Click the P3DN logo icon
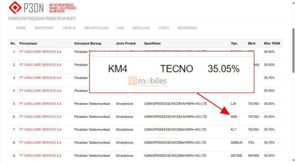295x163 pixels. 15,7
